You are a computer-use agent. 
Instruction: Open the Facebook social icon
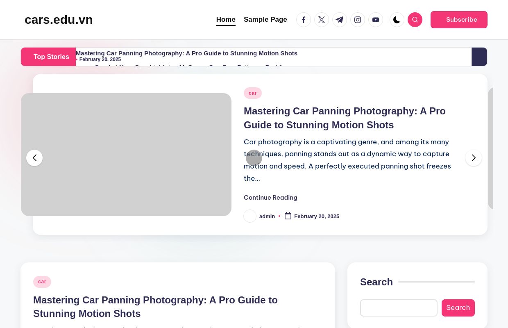304,20
